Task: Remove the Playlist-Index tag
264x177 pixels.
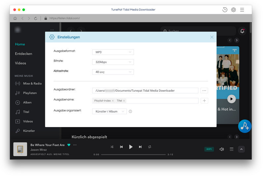Action: (x=113, y=101)
